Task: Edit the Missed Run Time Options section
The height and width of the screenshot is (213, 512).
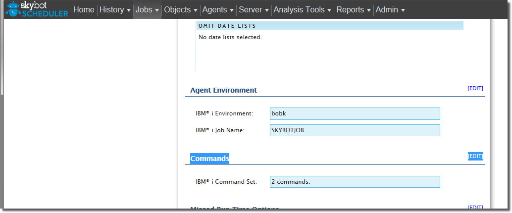Action: pos(475,208)
